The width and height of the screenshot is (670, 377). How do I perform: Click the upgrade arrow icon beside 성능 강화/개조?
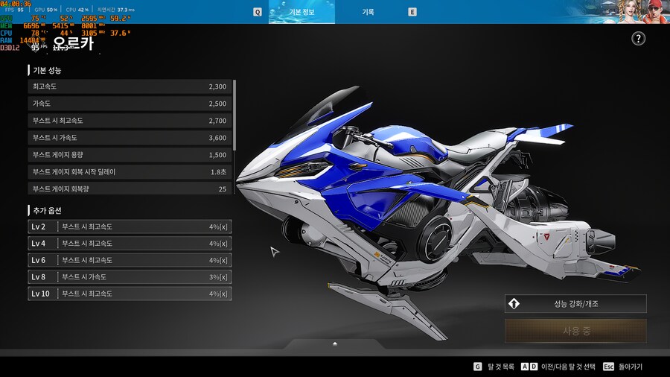coord(513,304)
